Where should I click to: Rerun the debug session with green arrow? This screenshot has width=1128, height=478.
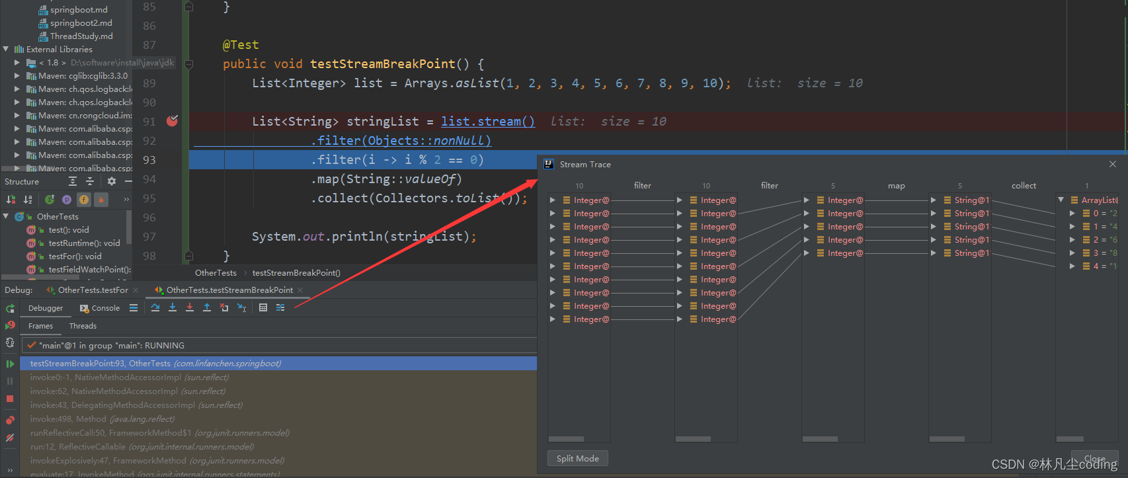click(x=10, y=309)
